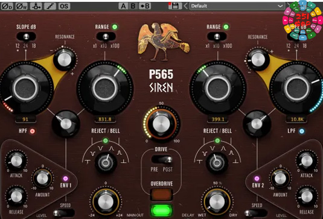Click the green illuminated power button
The height and width of the screenshot is (219, 323).
[x=161, y=211]
